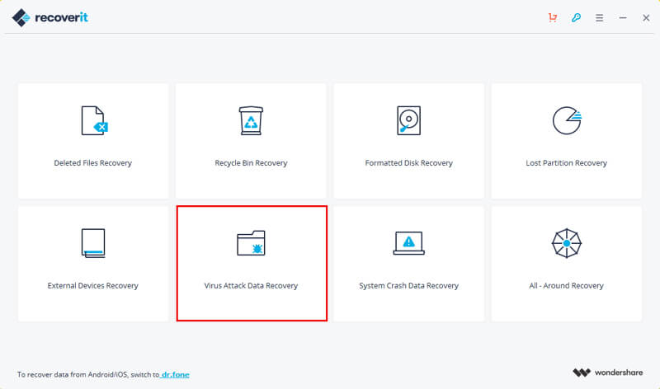Click the Virus Attack Data Recovery folder icon
Screen dimensions: 660x389
click(251, 243)
